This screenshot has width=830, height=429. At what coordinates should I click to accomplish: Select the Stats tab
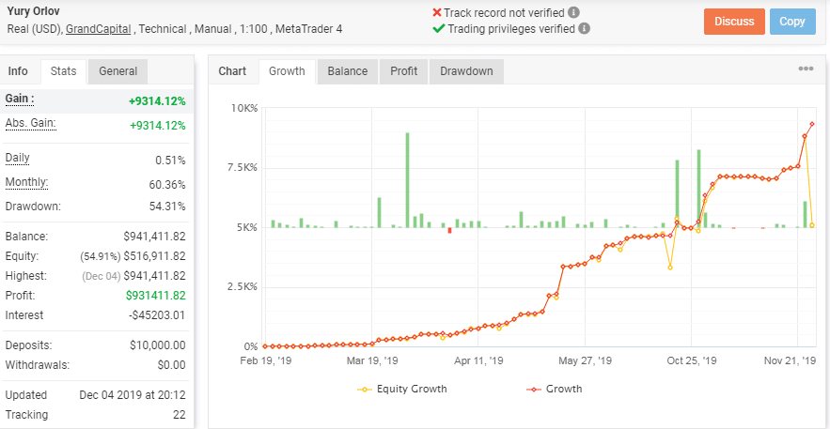point(64,71)
